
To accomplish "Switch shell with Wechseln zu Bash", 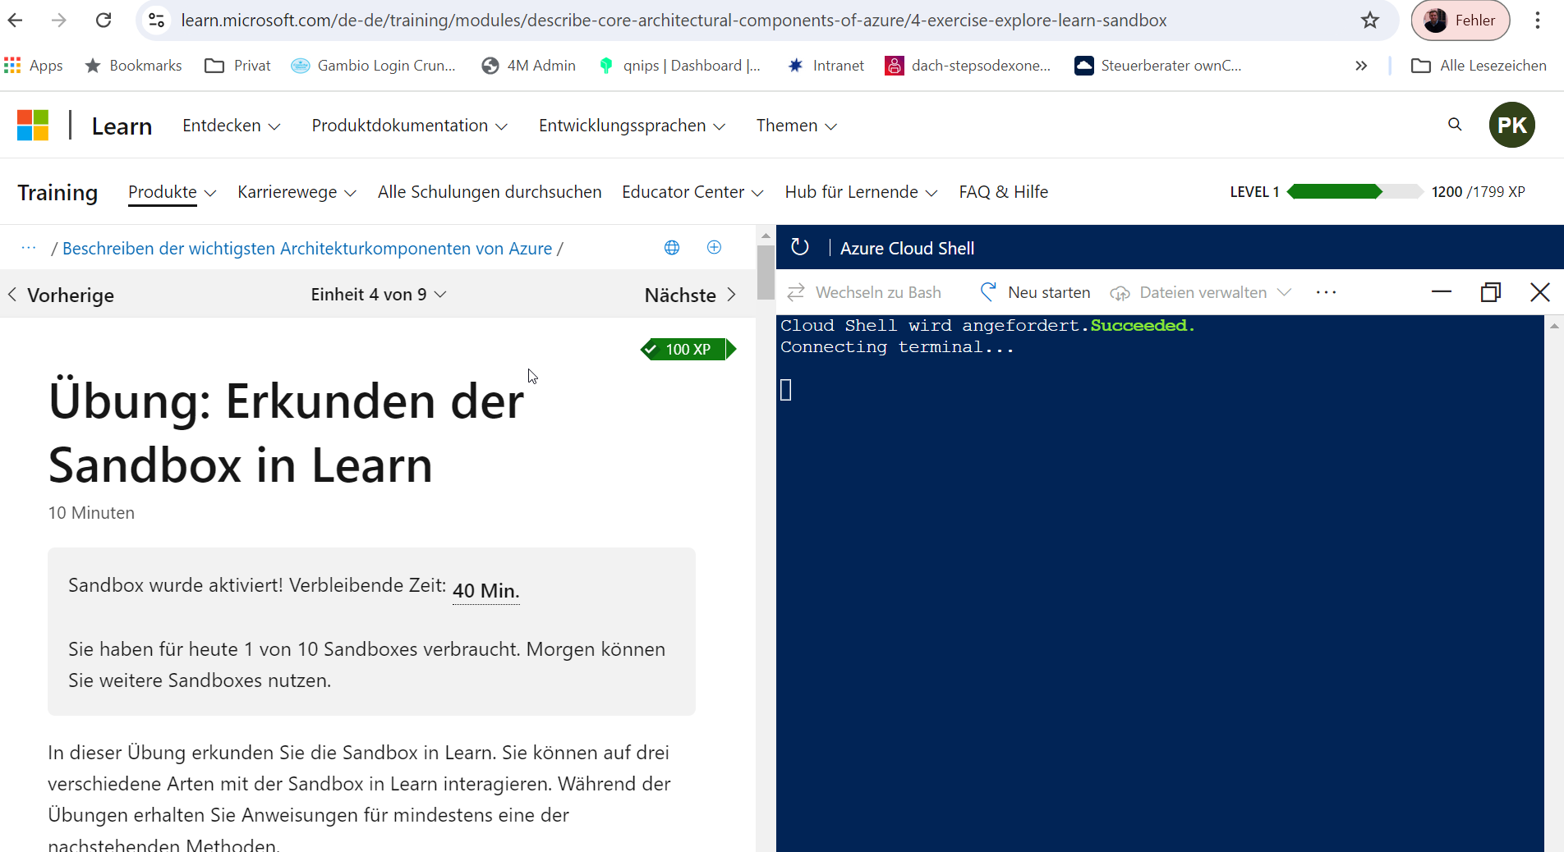I will [864, 292].
